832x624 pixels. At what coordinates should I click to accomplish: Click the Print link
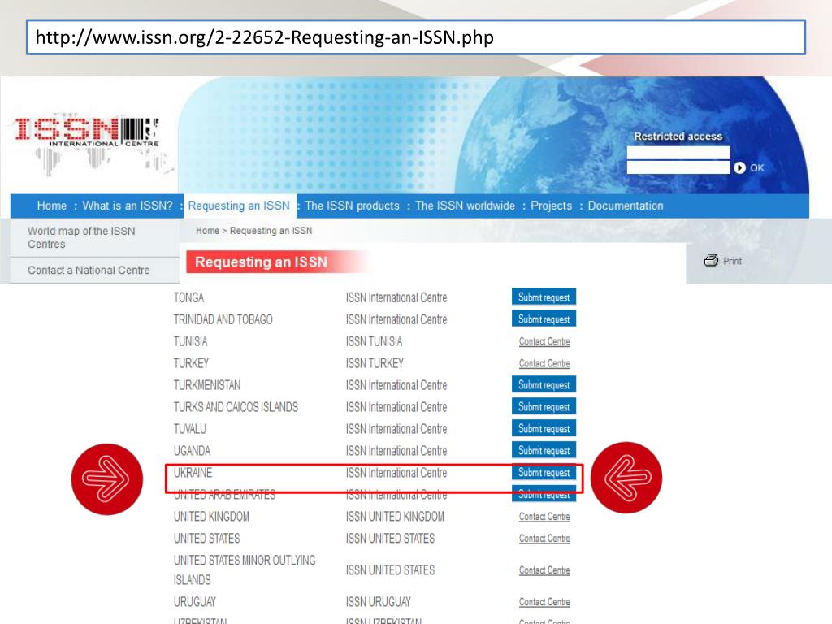click(x=732, y=261)
